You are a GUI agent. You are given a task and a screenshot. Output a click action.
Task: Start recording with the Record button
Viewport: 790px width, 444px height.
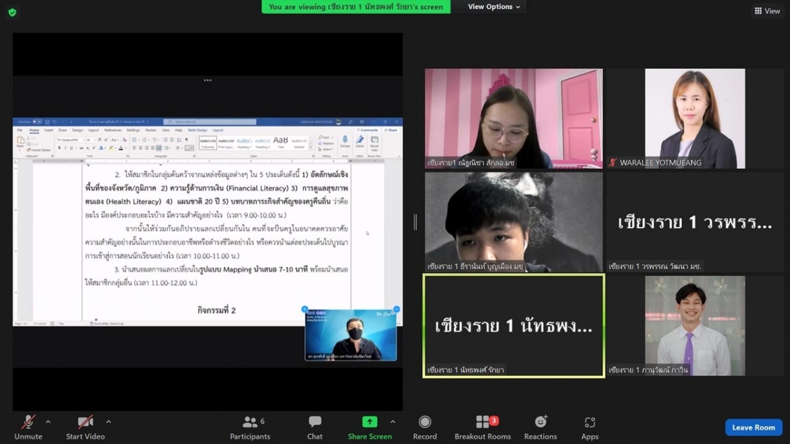425,428
